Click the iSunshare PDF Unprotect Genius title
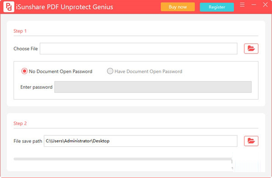The width and height of the screenshot is (272, 178). pos(64,7)
